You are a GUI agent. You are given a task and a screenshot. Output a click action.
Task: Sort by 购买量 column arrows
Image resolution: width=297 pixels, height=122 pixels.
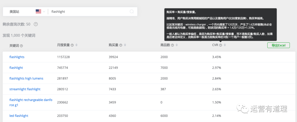[x=125, y=45]
